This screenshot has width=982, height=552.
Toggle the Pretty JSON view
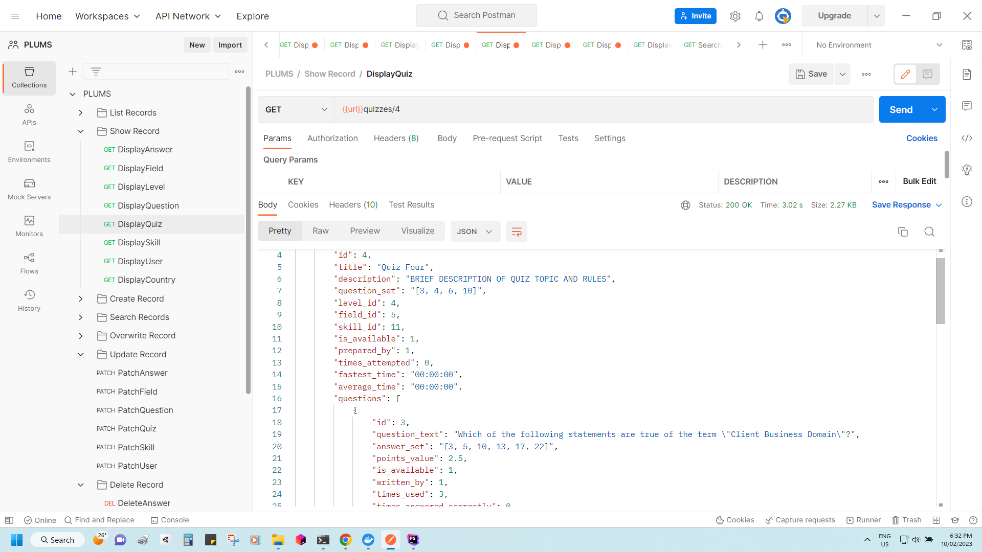click(x=280, y=231)
